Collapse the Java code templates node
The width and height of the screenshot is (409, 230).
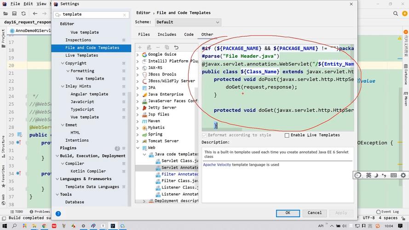pyautogui.click(x=144, y=155)
